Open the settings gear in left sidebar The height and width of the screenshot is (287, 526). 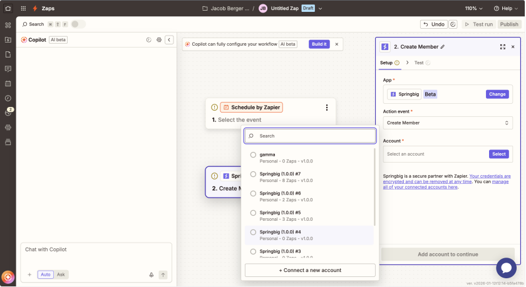coord(8,128)
